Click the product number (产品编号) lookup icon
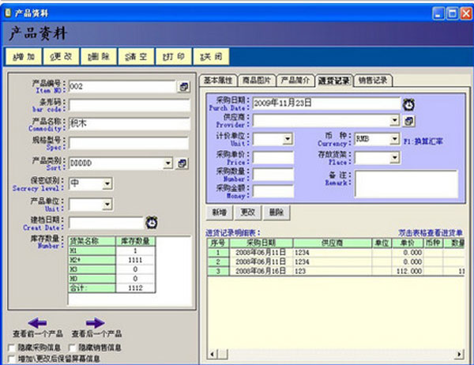The height and width of the screenshot is (365, 474). point(183,86)
